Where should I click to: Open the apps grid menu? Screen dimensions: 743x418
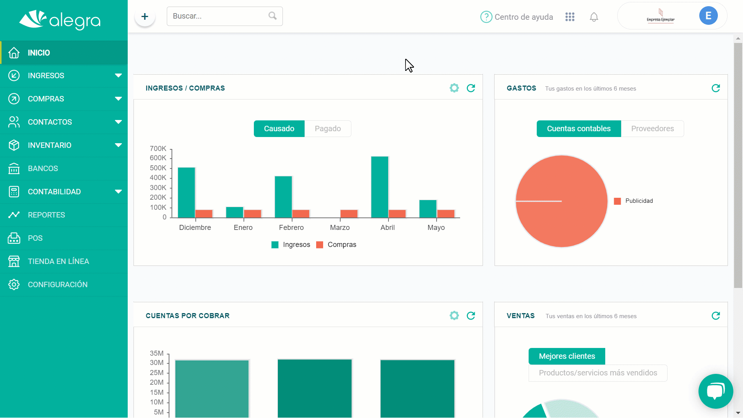570,17
